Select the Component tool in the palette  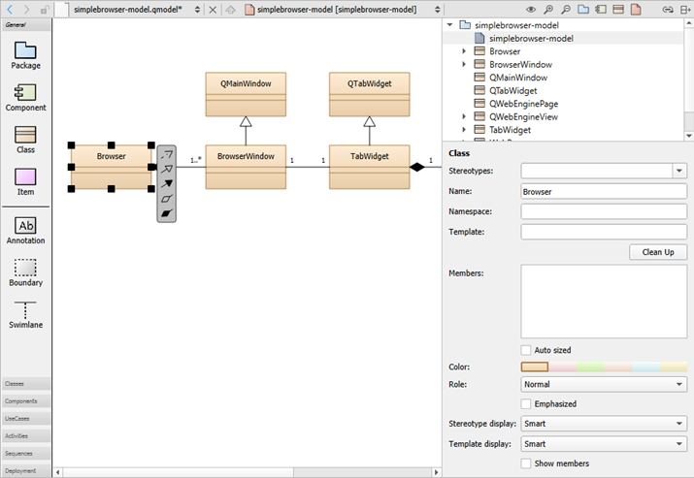click(x=25, y=96)
